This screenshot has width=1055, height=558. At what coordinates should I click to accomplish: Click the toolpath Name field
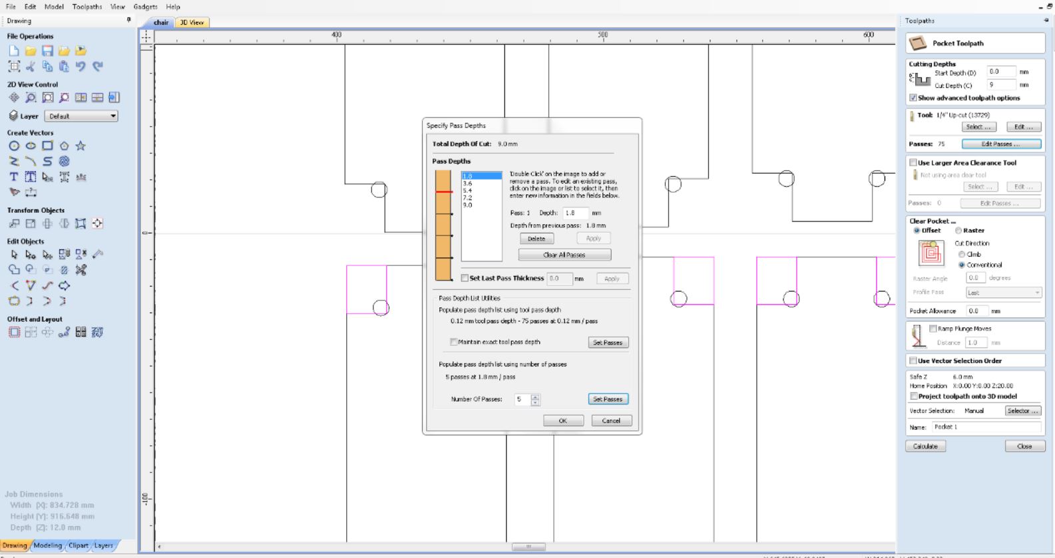click(x=986, y=427)
